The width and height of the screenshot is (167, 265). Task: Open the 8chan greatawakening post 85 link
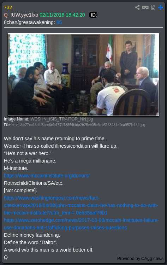pyautogui.click(x=59, y=22)
